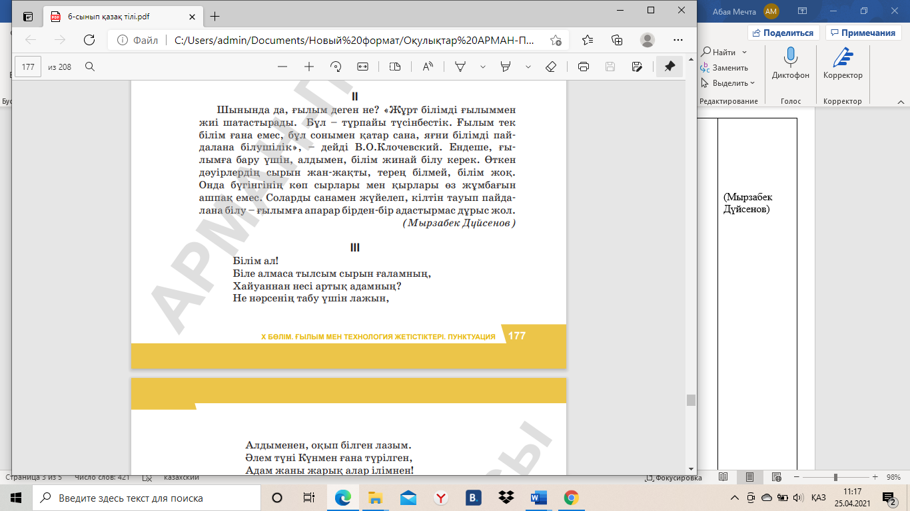Open the Edge profile avatar
This screenshot has height=511, width=910.
[x=648, y=40]
